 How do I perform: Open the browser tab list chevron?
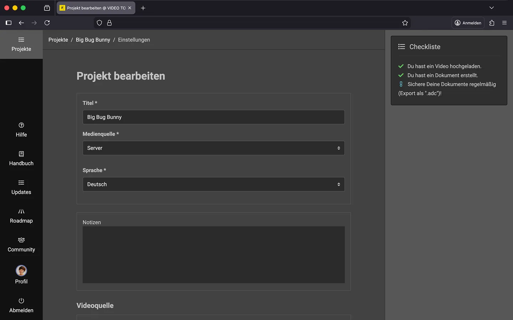point(492,8)
